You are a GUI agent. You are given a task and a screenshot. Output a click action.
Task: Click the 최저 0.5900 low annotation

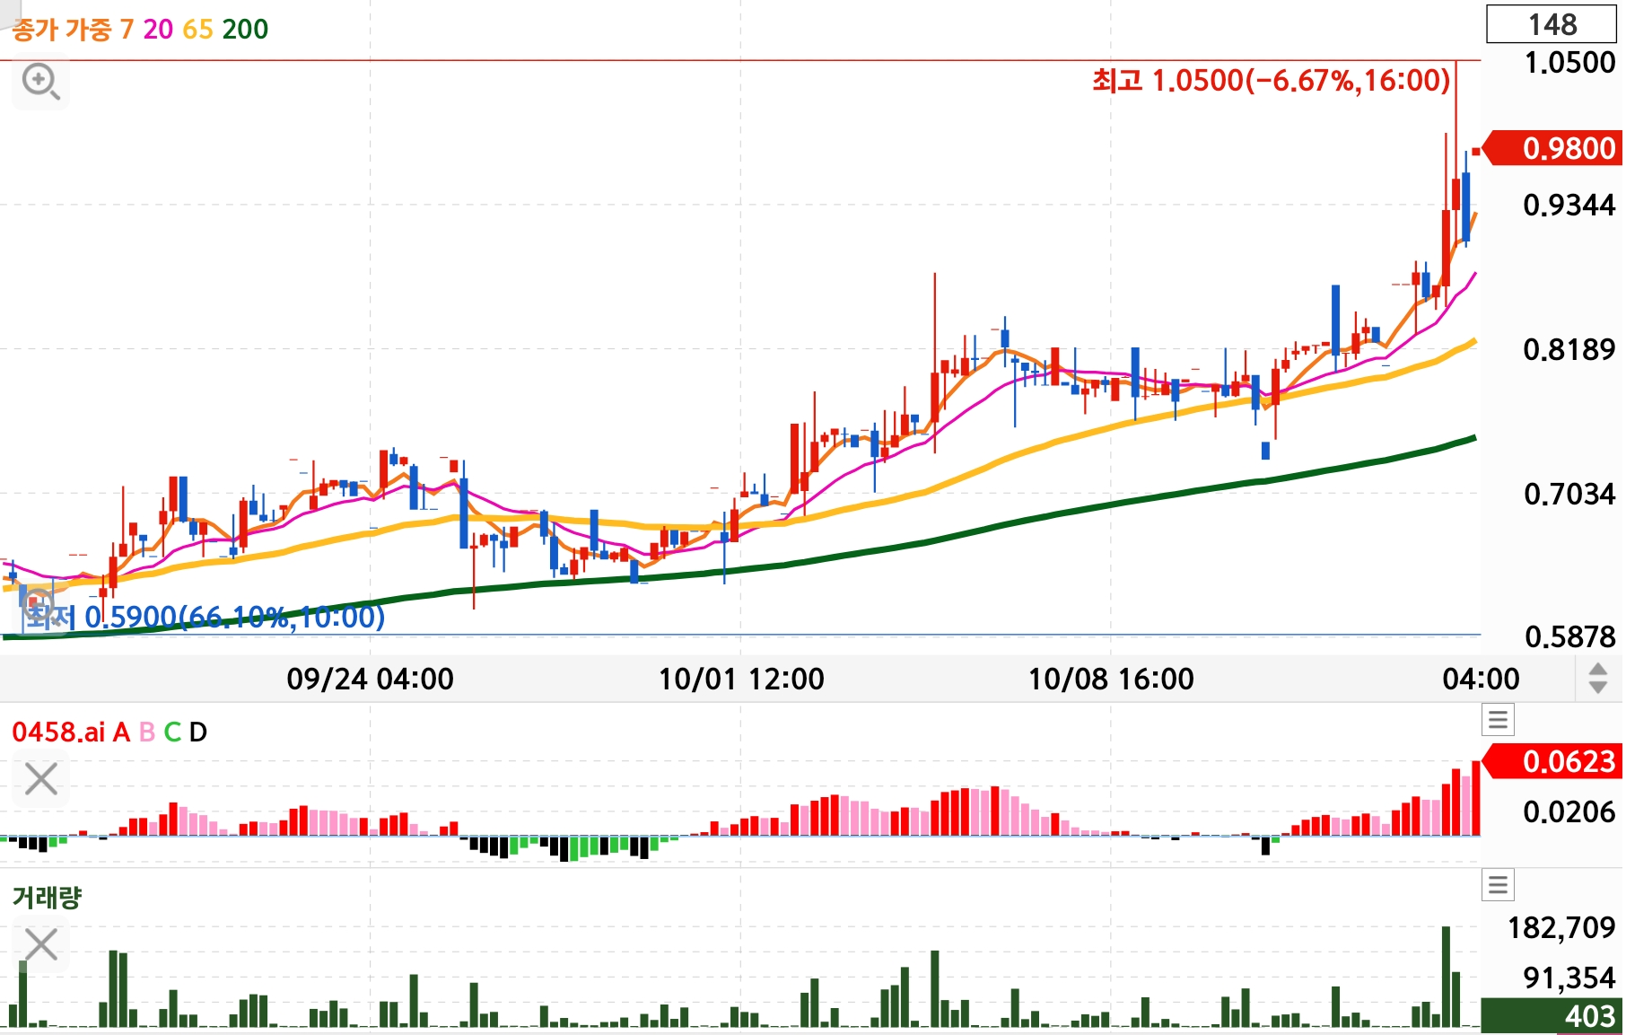pos(204,617)
